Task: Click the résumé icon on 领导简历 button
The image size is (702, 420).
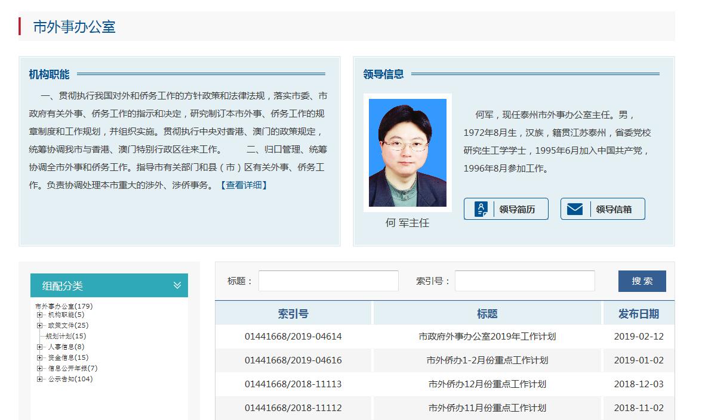Action: 481,209
